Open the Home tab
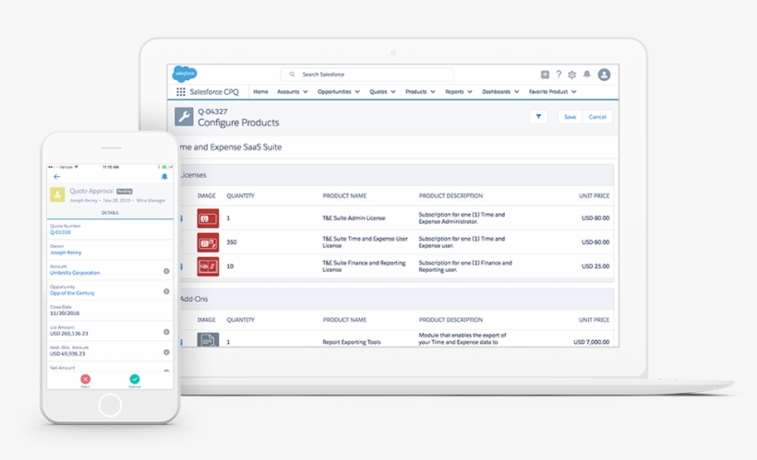 pos(260,92)
